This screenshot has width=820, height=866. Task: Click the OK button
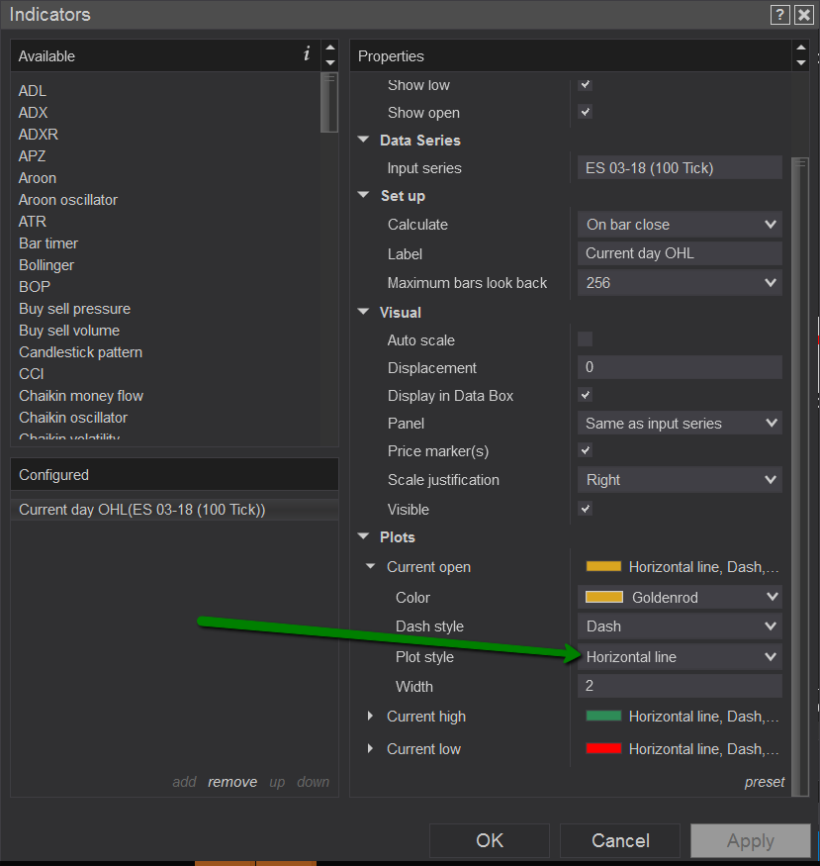[490, 840]
